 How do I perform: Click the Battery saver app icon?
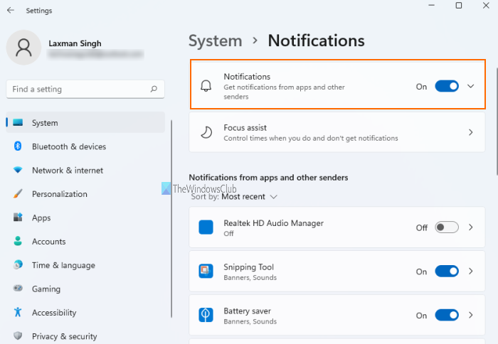pyautogui.click(x=206, y=316)
